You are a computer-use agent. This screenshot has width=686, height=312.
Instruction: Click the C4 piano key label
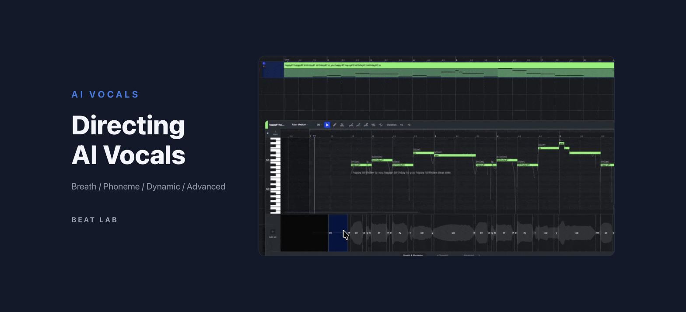[x=268, y=160]
